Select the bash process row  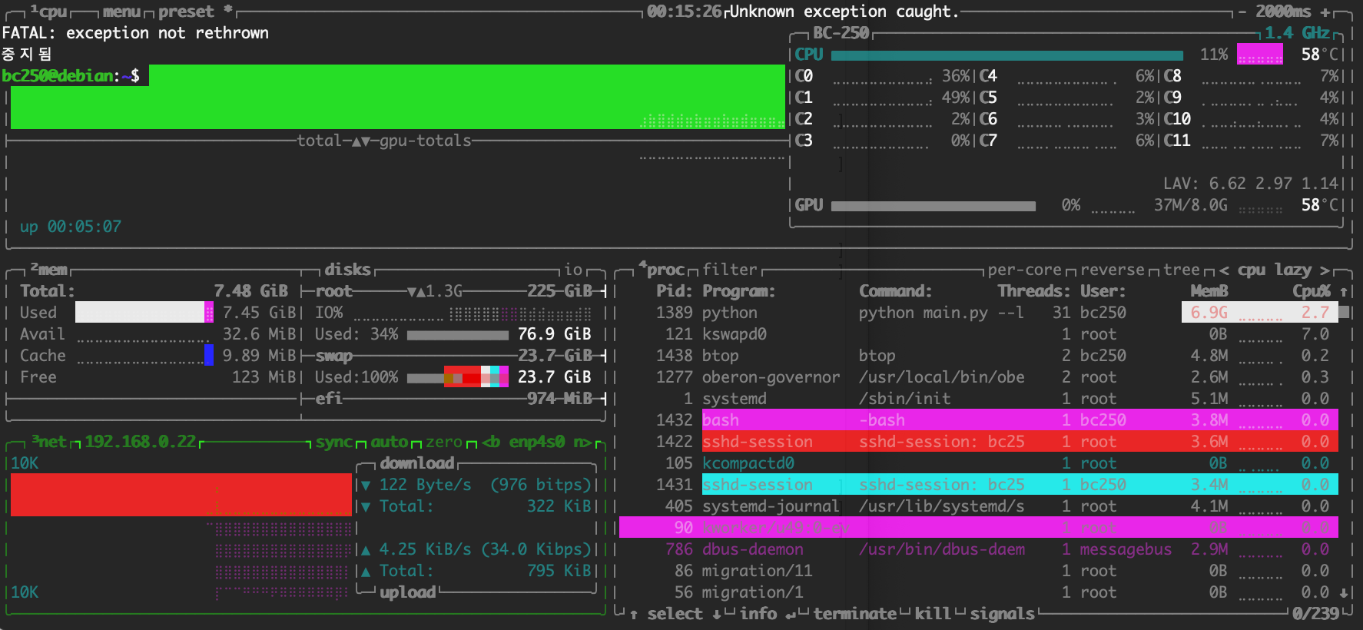coord(979,420)
